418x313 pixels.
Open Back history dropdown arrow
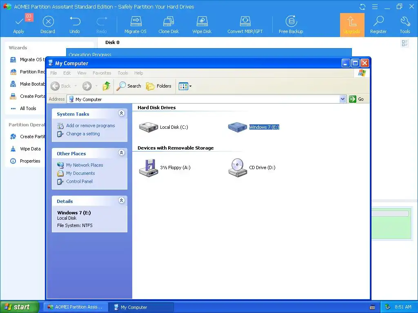pyautogui.click(x=76, y=86)
